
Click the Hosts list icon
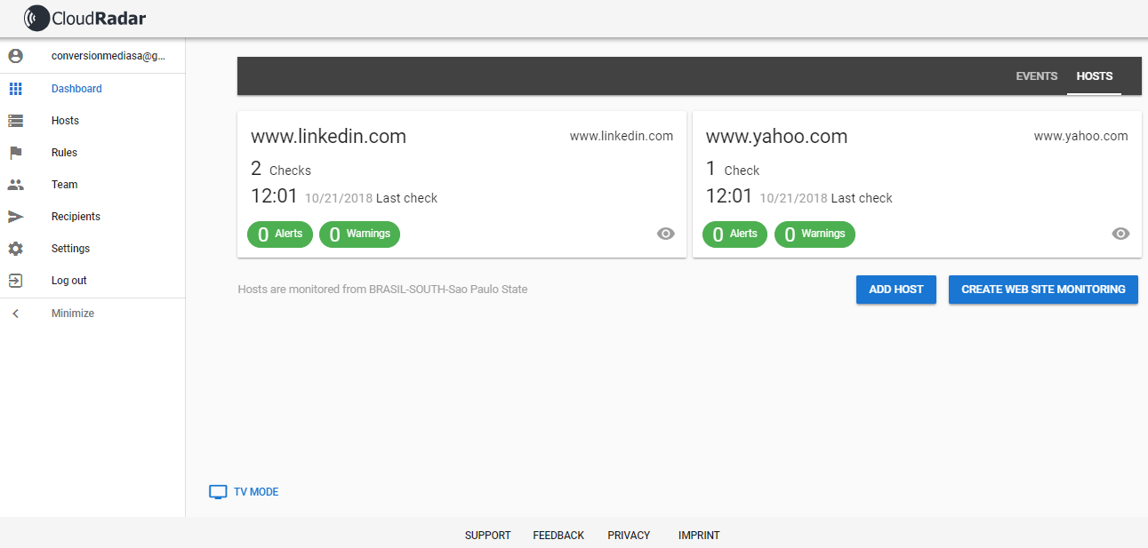pyautogui.click(x=15, y=121)
